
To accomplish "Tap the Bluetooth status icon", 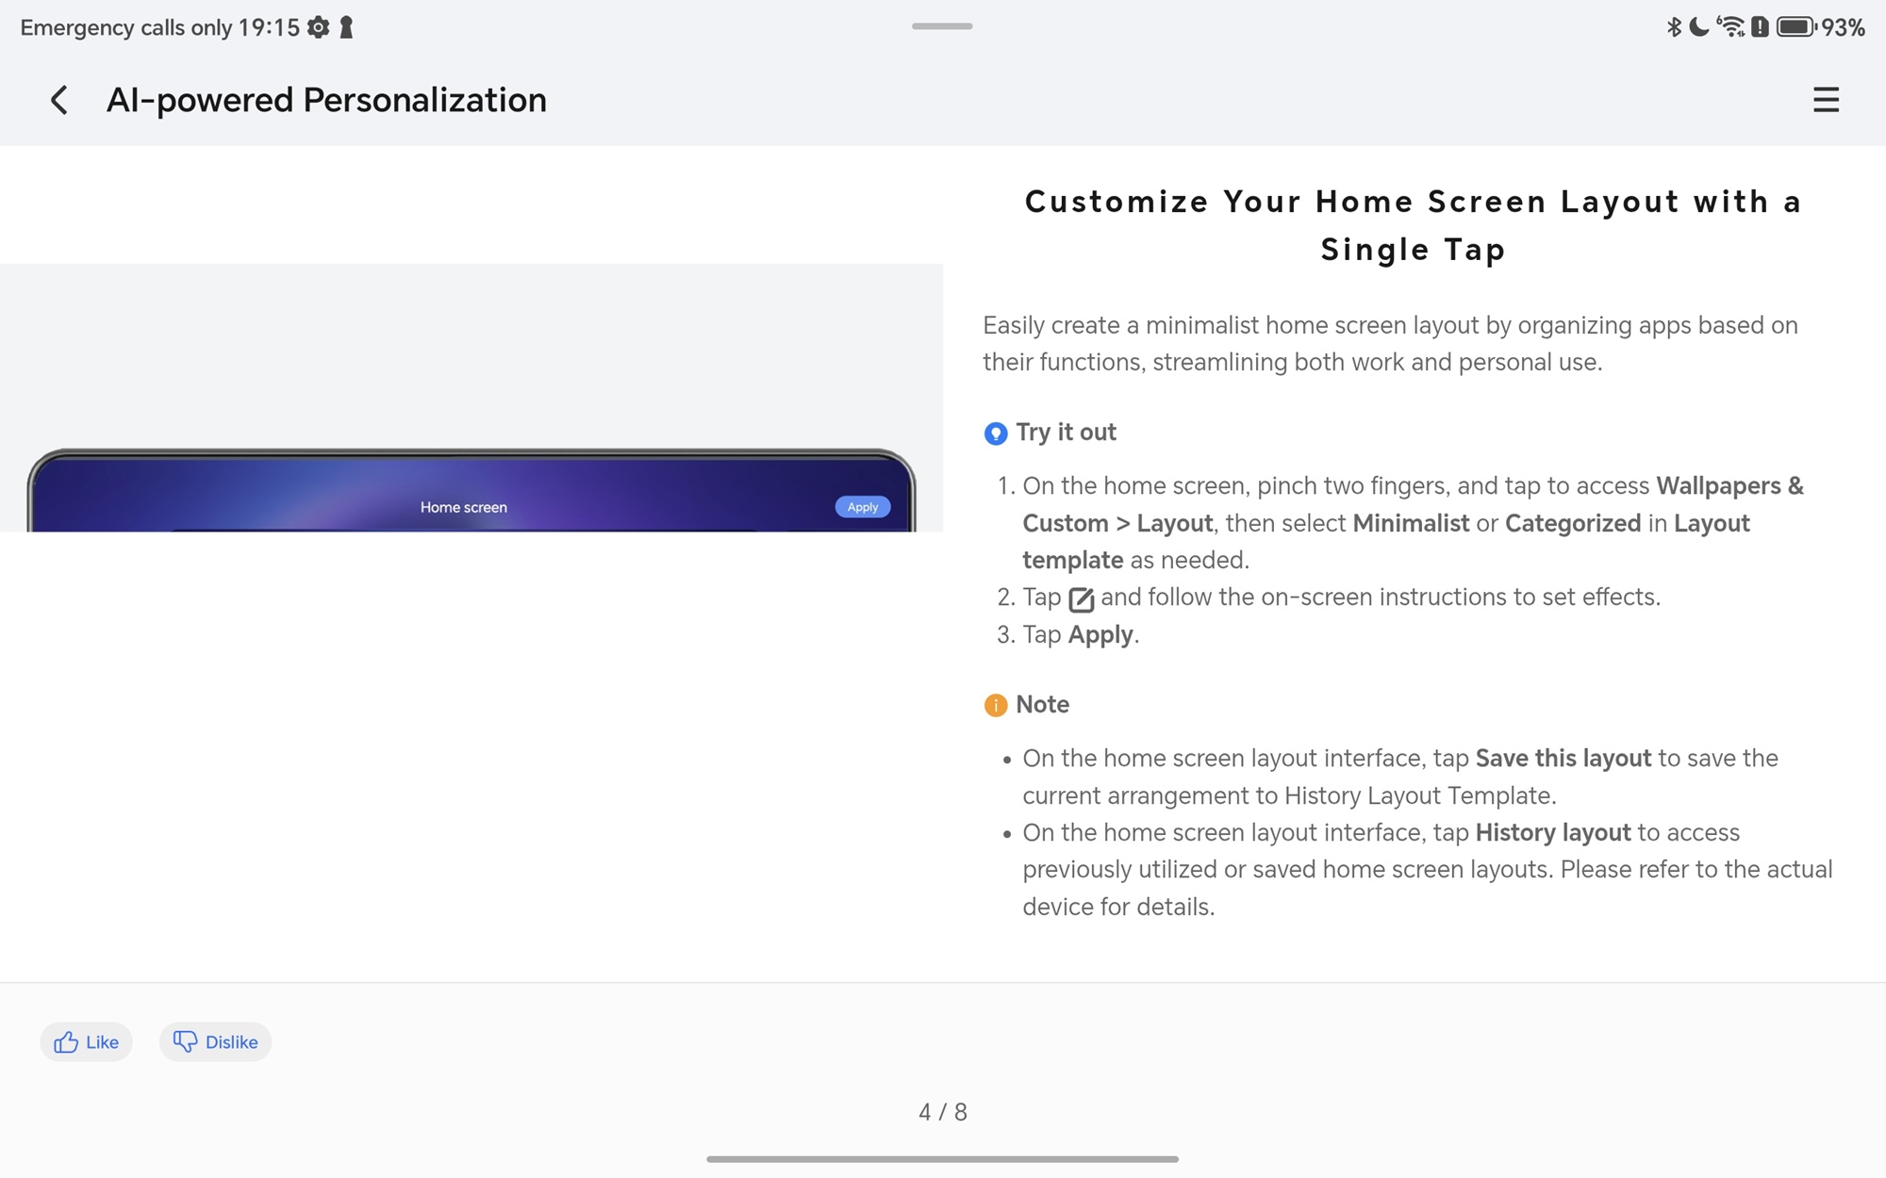I will click(x=1674, y=27).
